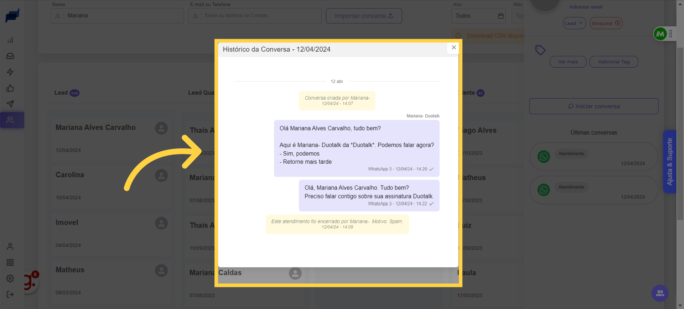Screen dimensions: 684x309
Task: Open the paper plane campaigns icon
Action: (x=10, y=104)
